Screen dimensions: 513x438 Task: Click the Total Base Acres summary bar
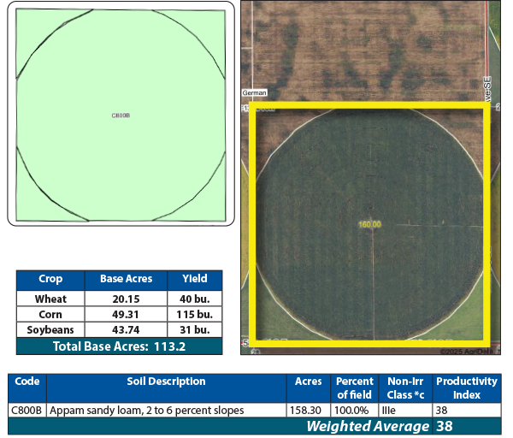tap(119, 346)
